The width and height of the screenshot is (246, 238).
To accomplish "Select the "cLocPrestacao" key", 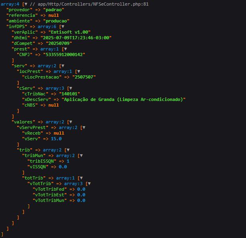I will tap(42, 77).
